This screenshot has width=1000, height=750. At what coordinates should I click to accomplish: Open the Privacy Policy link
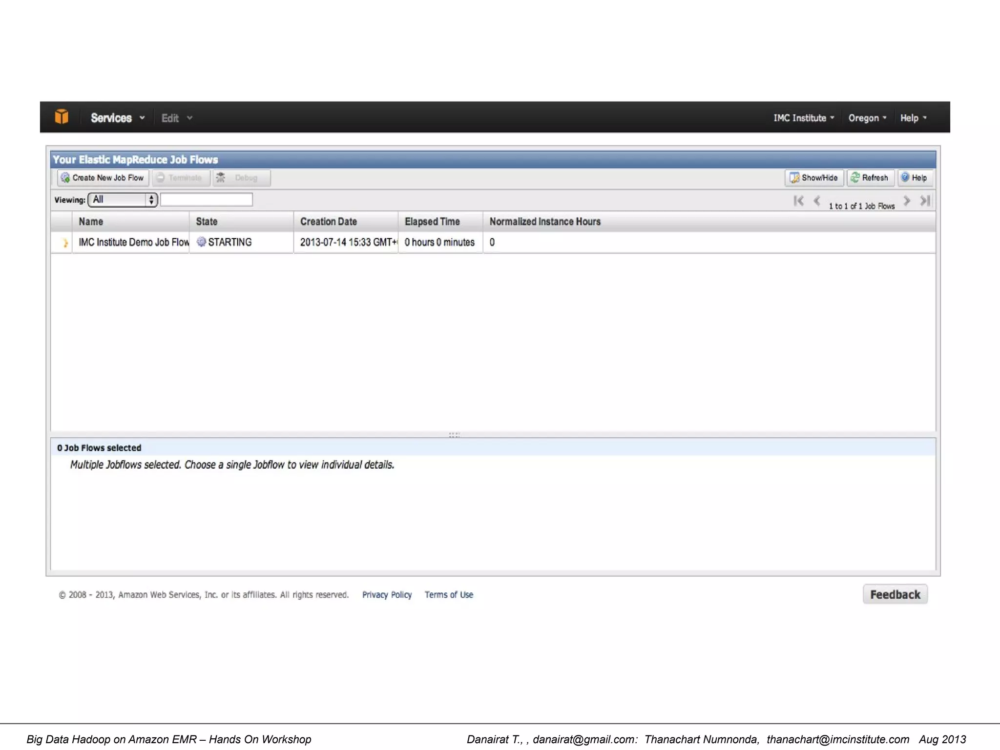(387, 595)
